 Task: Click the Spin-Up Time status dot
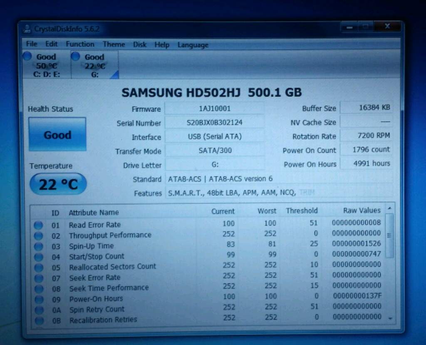(x=38, y=246)
